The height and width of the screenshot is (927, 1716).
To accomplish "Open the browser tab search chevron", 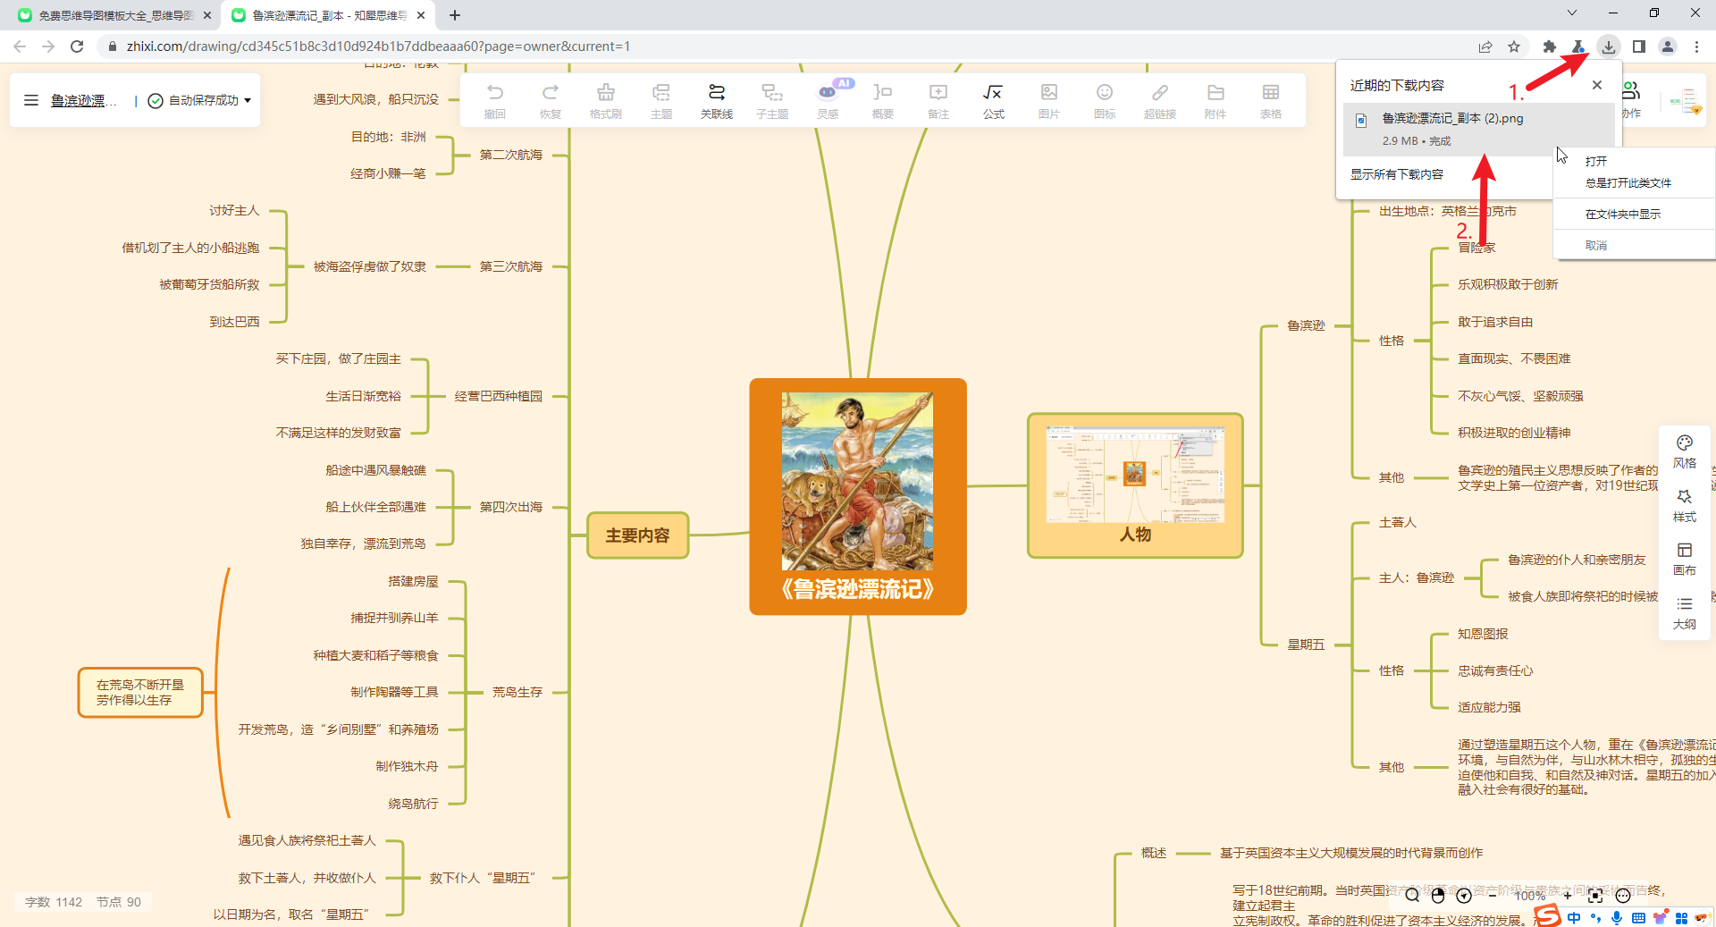I will [x=1572, y=13].
